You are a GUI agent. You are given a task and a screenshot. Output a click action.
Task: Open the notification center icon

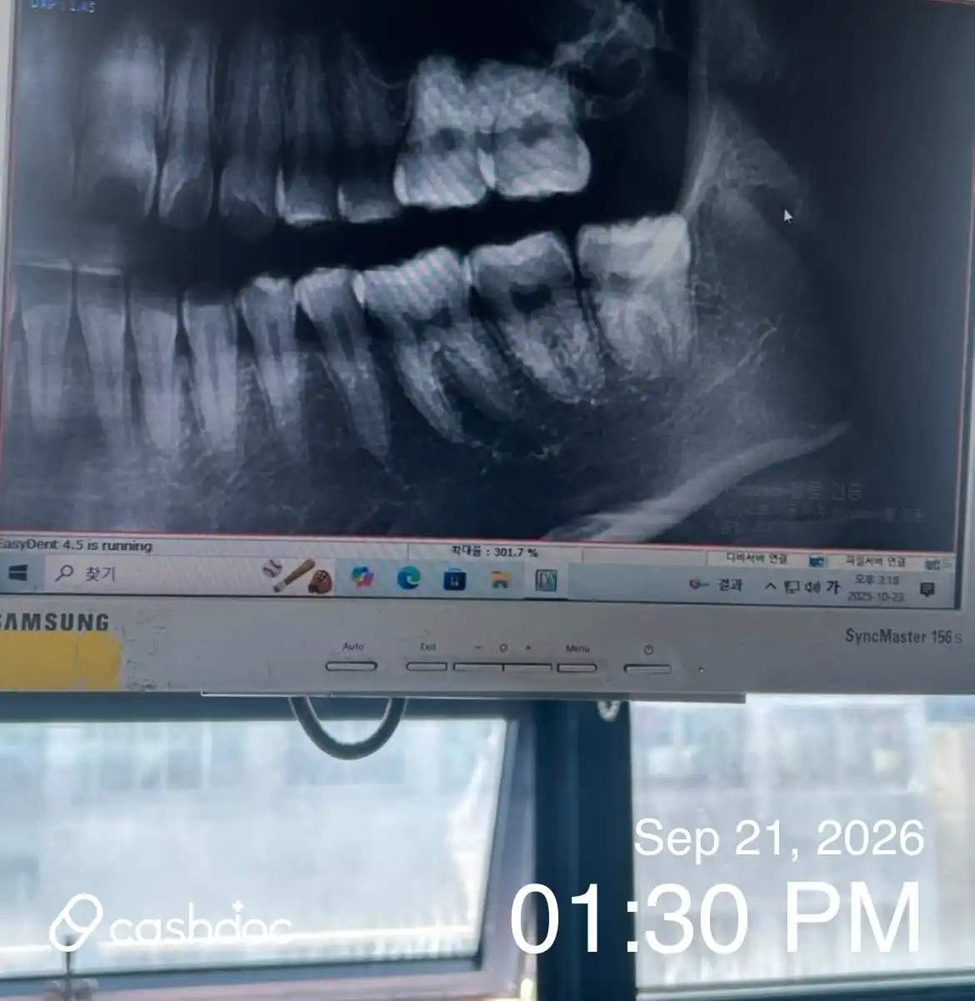(926, 590)
